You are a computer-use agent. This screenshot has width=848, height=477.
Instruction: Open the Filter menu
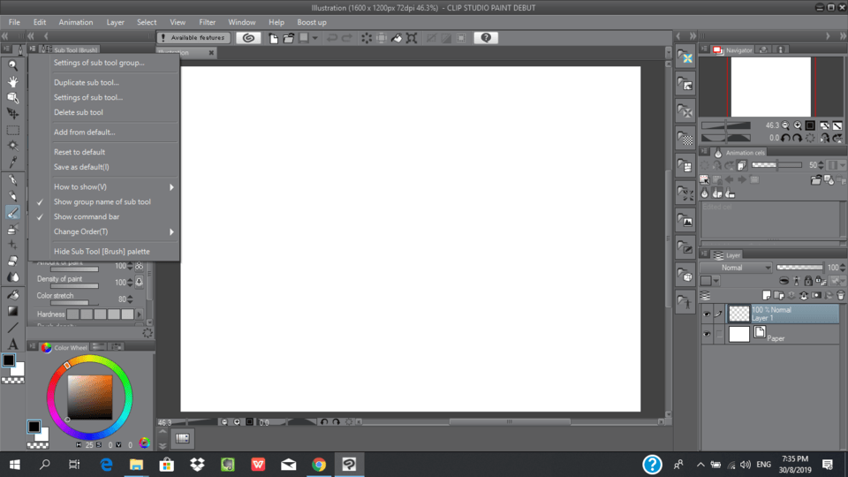[207, 22]
